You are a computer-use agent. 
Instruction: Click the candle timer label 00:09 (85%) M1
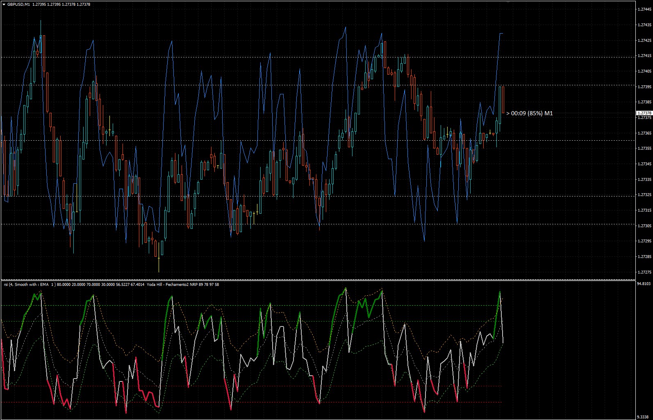coord(530,113)
